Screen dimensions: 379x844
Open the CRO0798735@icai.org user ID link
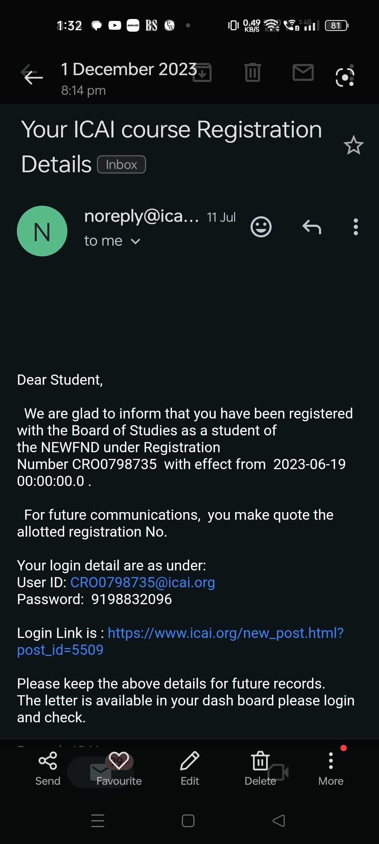[142, 582]
